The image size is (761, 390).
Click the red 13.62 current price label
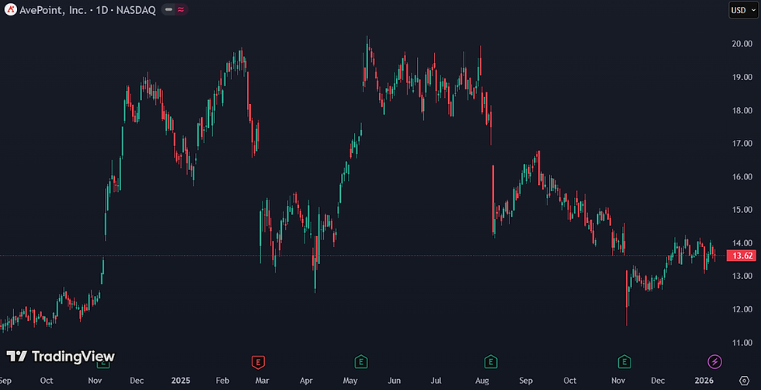742,256
